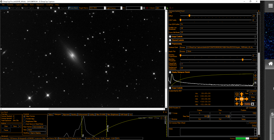Enable the Brightness Filter checkbox
The height and width of the screenshot is (140, 274).
tap(24, 121)
